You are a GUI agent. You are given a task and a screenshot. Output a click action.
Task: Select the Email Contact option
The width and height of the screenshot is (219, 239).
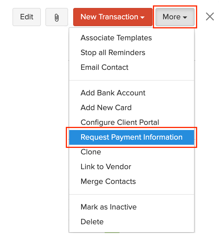click(x=104, y=67)
